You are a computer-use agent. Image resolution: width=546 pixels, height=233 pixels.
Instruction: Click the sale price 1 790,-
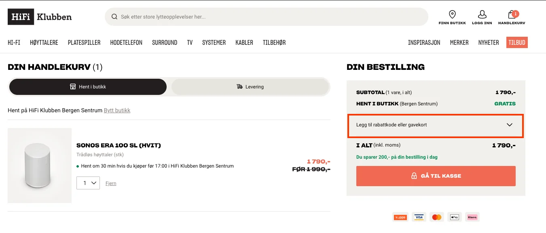[x=319, y=162]
